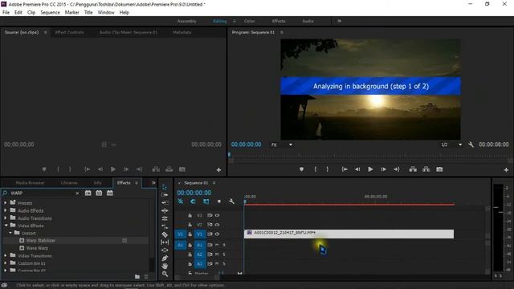Expand the Video Transitions folder
514x289 pixels.
pyautogui.click(x=6, y=255)
